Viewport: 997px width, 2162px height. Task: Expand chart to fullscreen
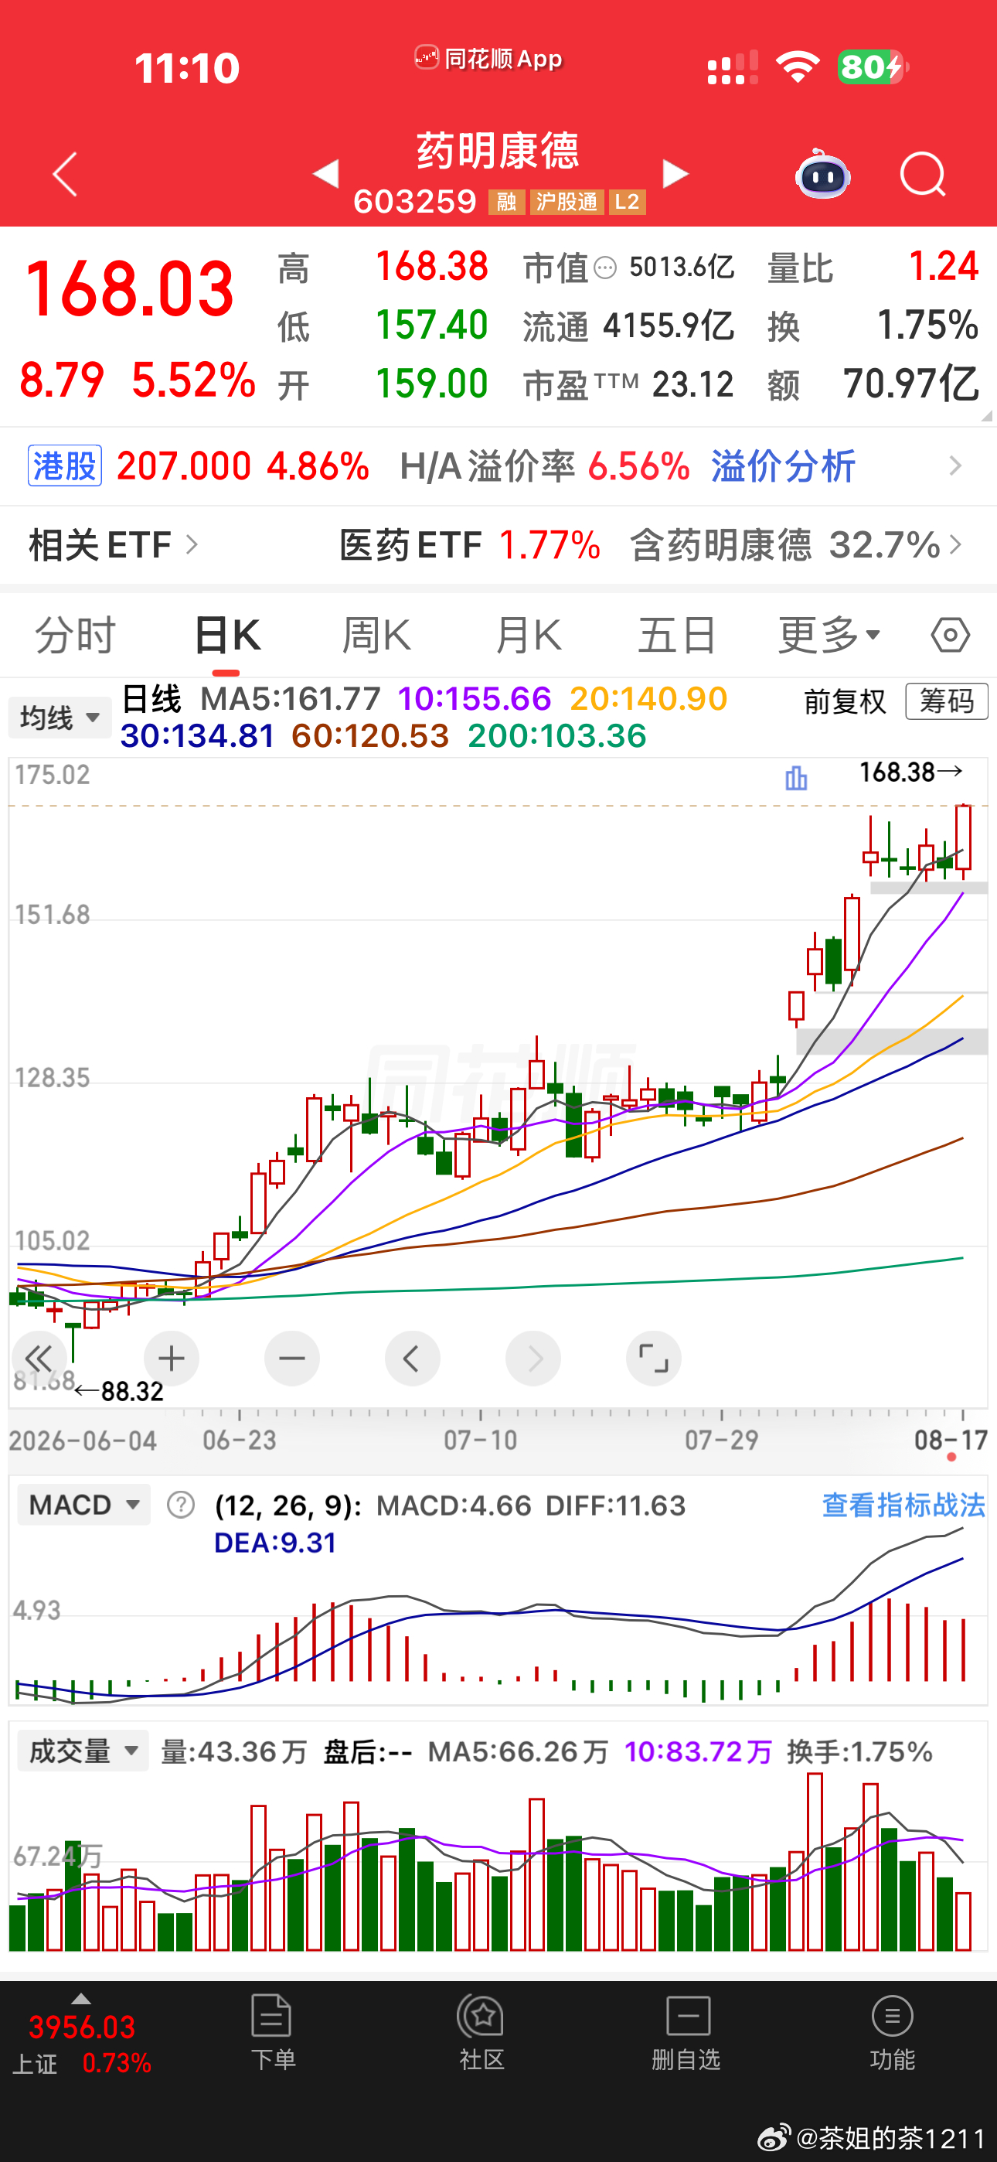654,1358
